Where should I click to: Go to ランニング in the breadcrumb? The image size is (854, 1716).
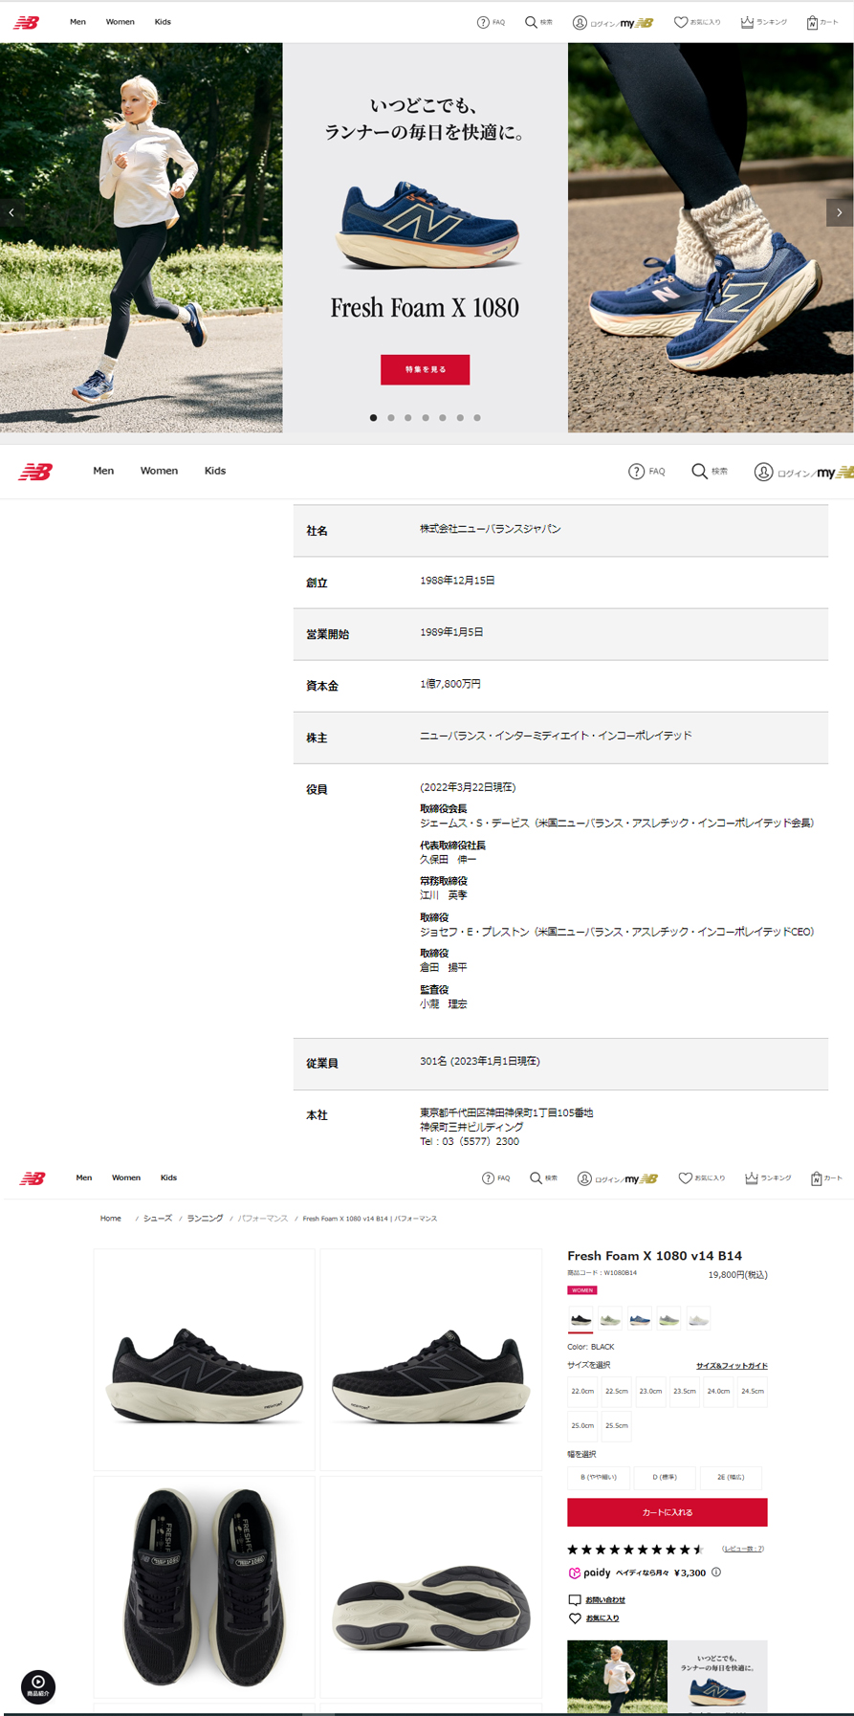click(205, 1219)
